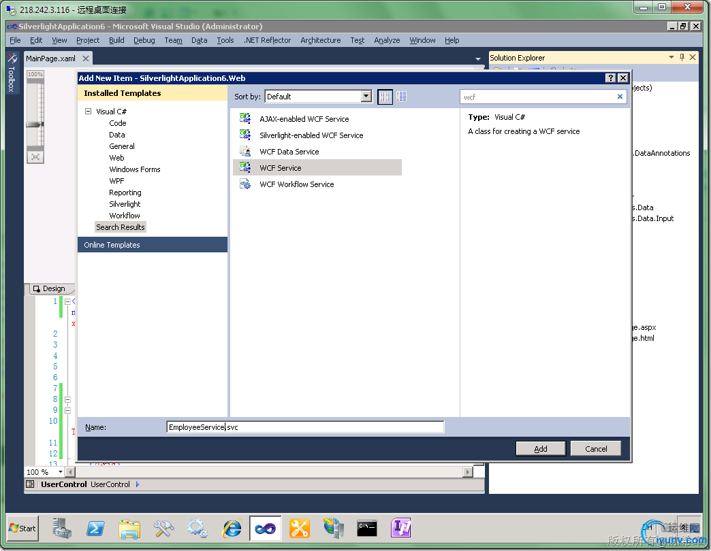
Task: Open the .NET Reflector menu
Action: (x=267, y=40)
